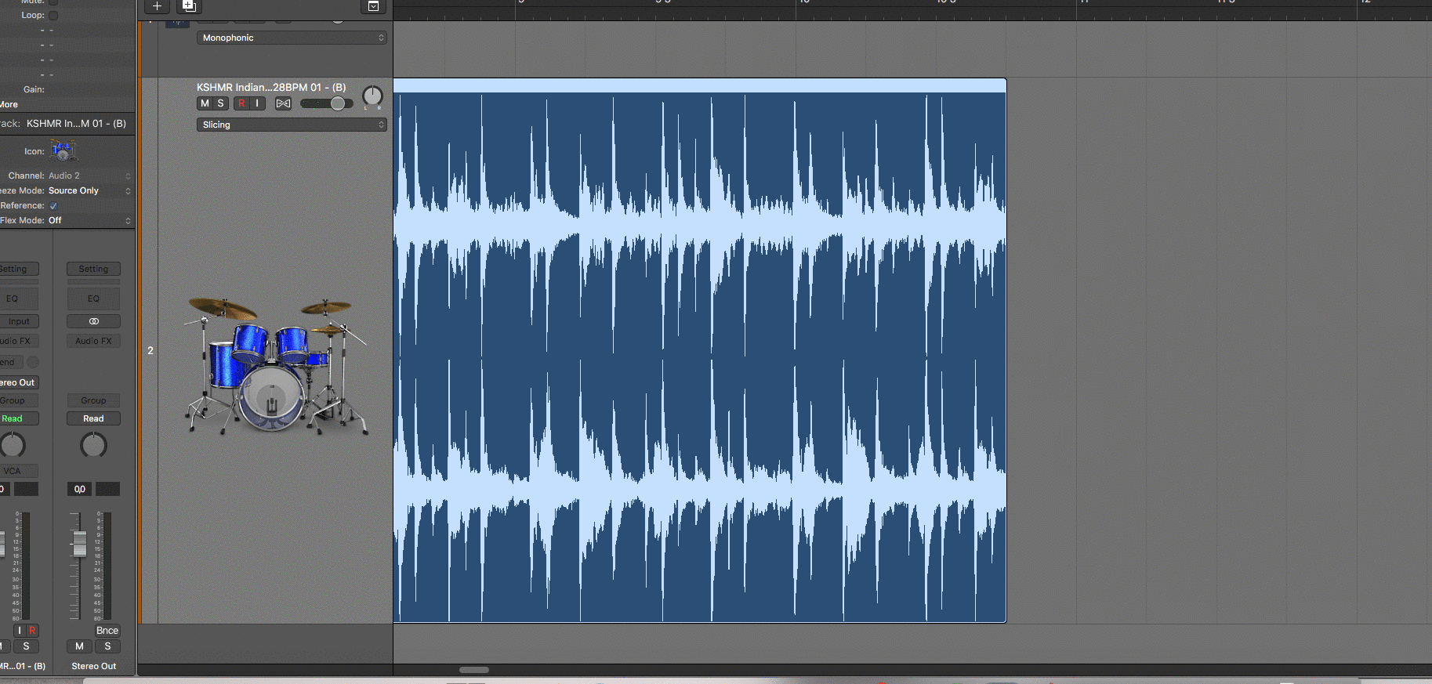Select track number 2 in header
The image size is (1432, 684).
click(150, 350)
